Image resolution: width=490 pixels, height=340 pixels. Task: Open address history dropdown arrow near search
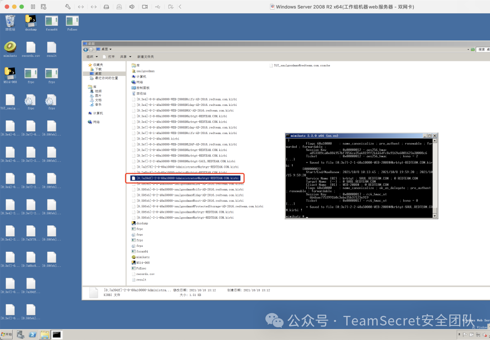pos(468,50)
